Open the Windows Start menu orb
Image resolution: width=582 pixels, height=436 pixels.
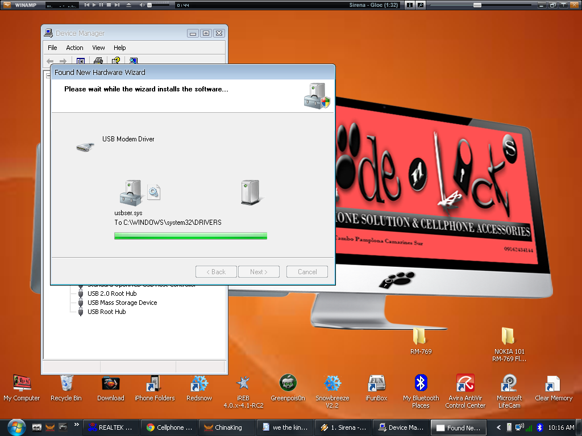coord(16,427)
